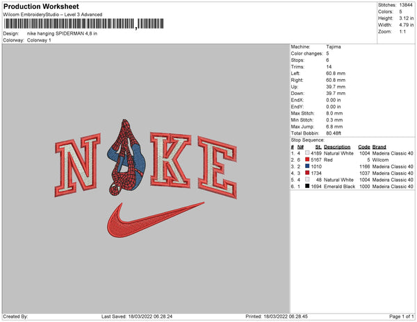This screenshot has height=322, width=417.
Task: Select the 'Production Worksheet' heading
Action: (x=41, y=7)
